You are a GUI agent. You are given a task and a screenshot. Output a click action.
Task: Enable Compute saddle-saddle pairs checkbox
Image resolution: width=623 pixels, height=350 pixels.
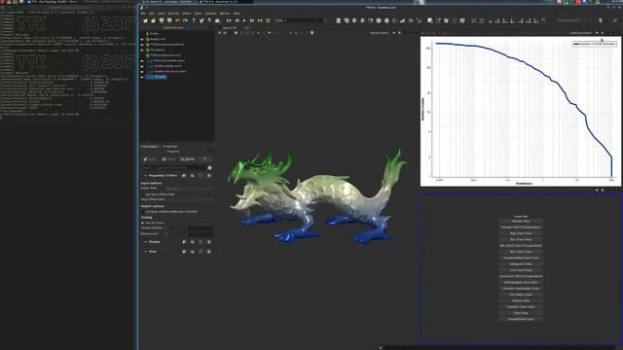143,212
